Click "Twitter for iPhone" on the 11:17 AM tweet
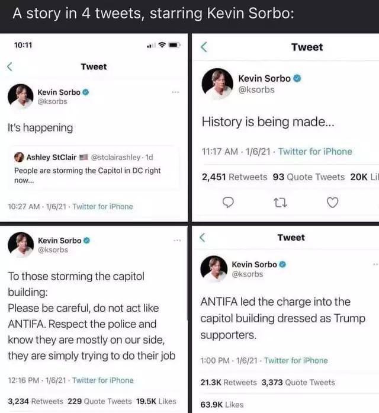 (315, 152)
